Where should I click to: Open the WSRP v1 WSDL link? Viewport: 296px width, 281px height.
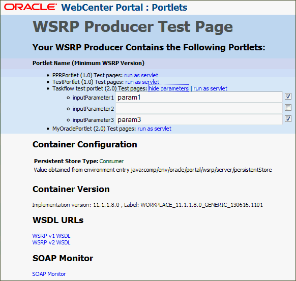tap(51, 236)
